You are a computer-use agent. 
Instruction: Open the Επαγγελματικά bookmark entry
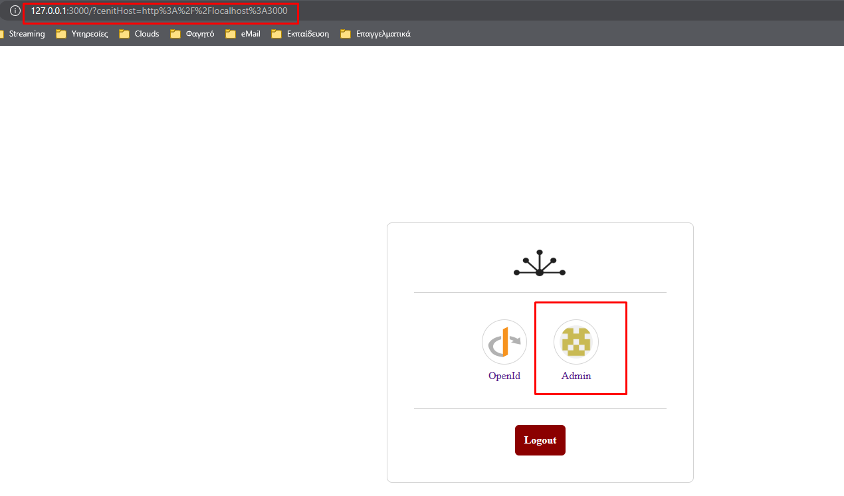(x=375, y=33)
